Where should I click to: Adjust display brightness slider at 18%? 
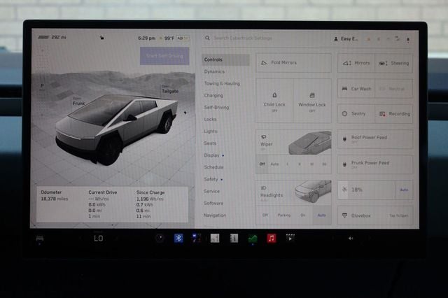pos(366,190)
